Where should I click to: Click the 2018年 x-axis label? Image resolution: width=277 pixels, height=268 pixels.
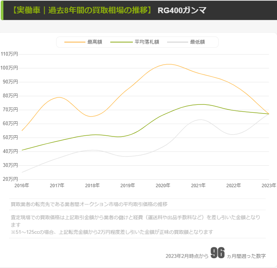[x=93, y=185]
